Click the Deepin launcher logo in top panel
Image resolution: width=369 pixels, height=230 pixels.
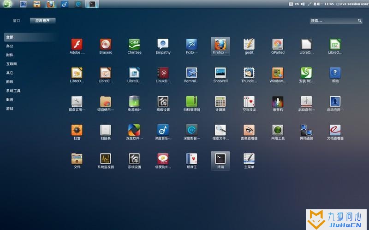pos(7,4)
